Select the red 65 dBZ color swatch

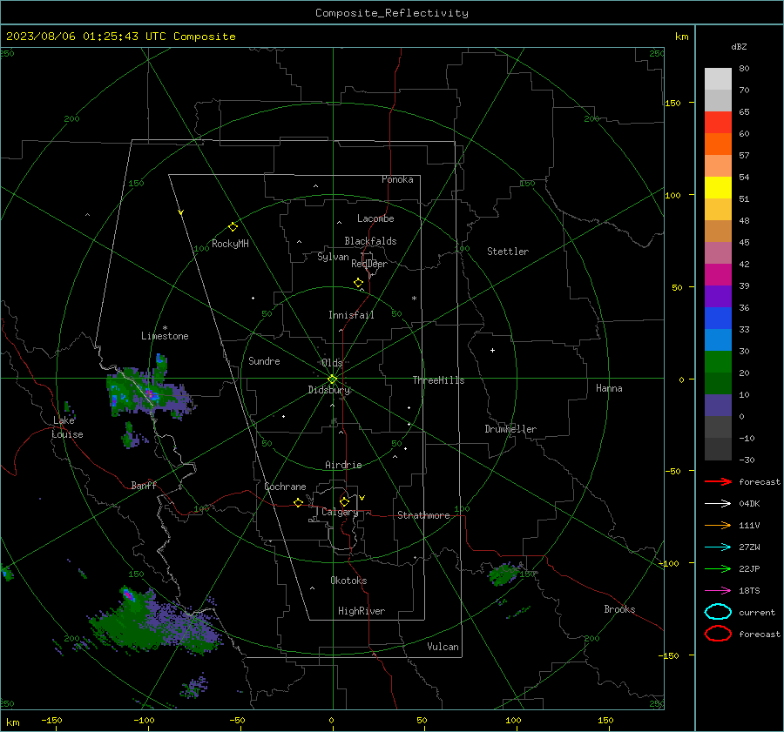click(x=718, y=122)
